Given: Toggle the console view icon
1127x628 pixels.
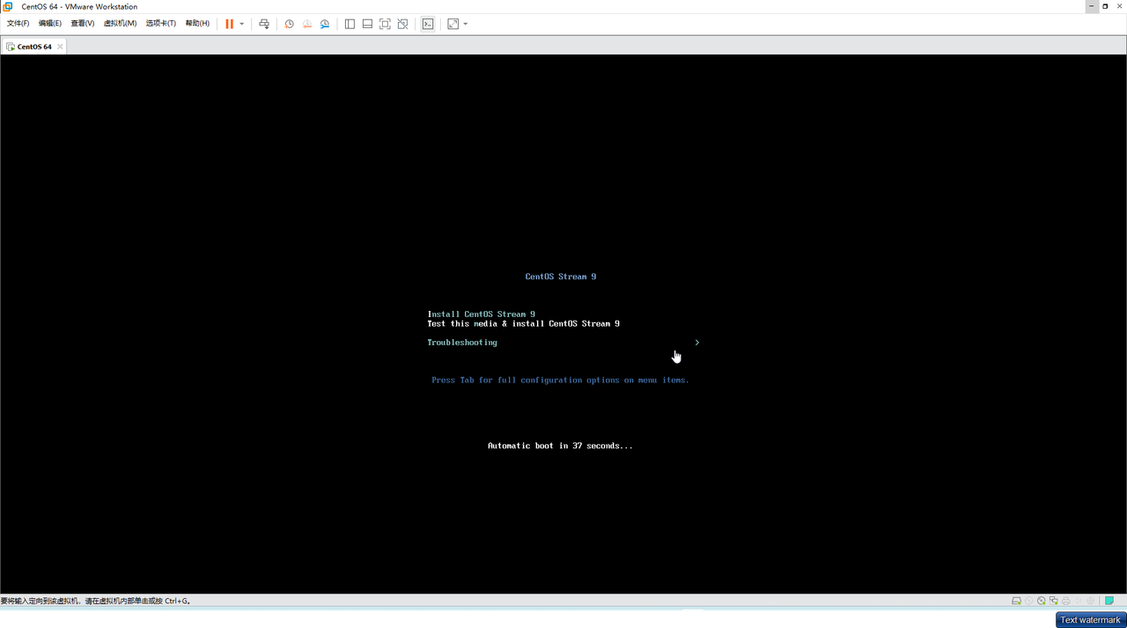Looking at the screenshot, I should pos(427,24).
